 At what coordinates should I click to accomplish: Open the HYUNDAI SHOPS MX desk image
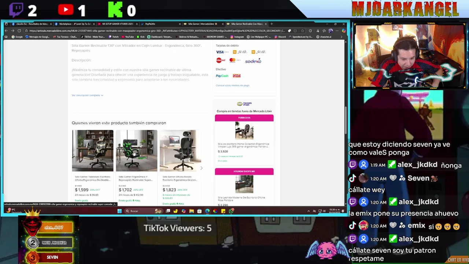click(x=244, y=184)
